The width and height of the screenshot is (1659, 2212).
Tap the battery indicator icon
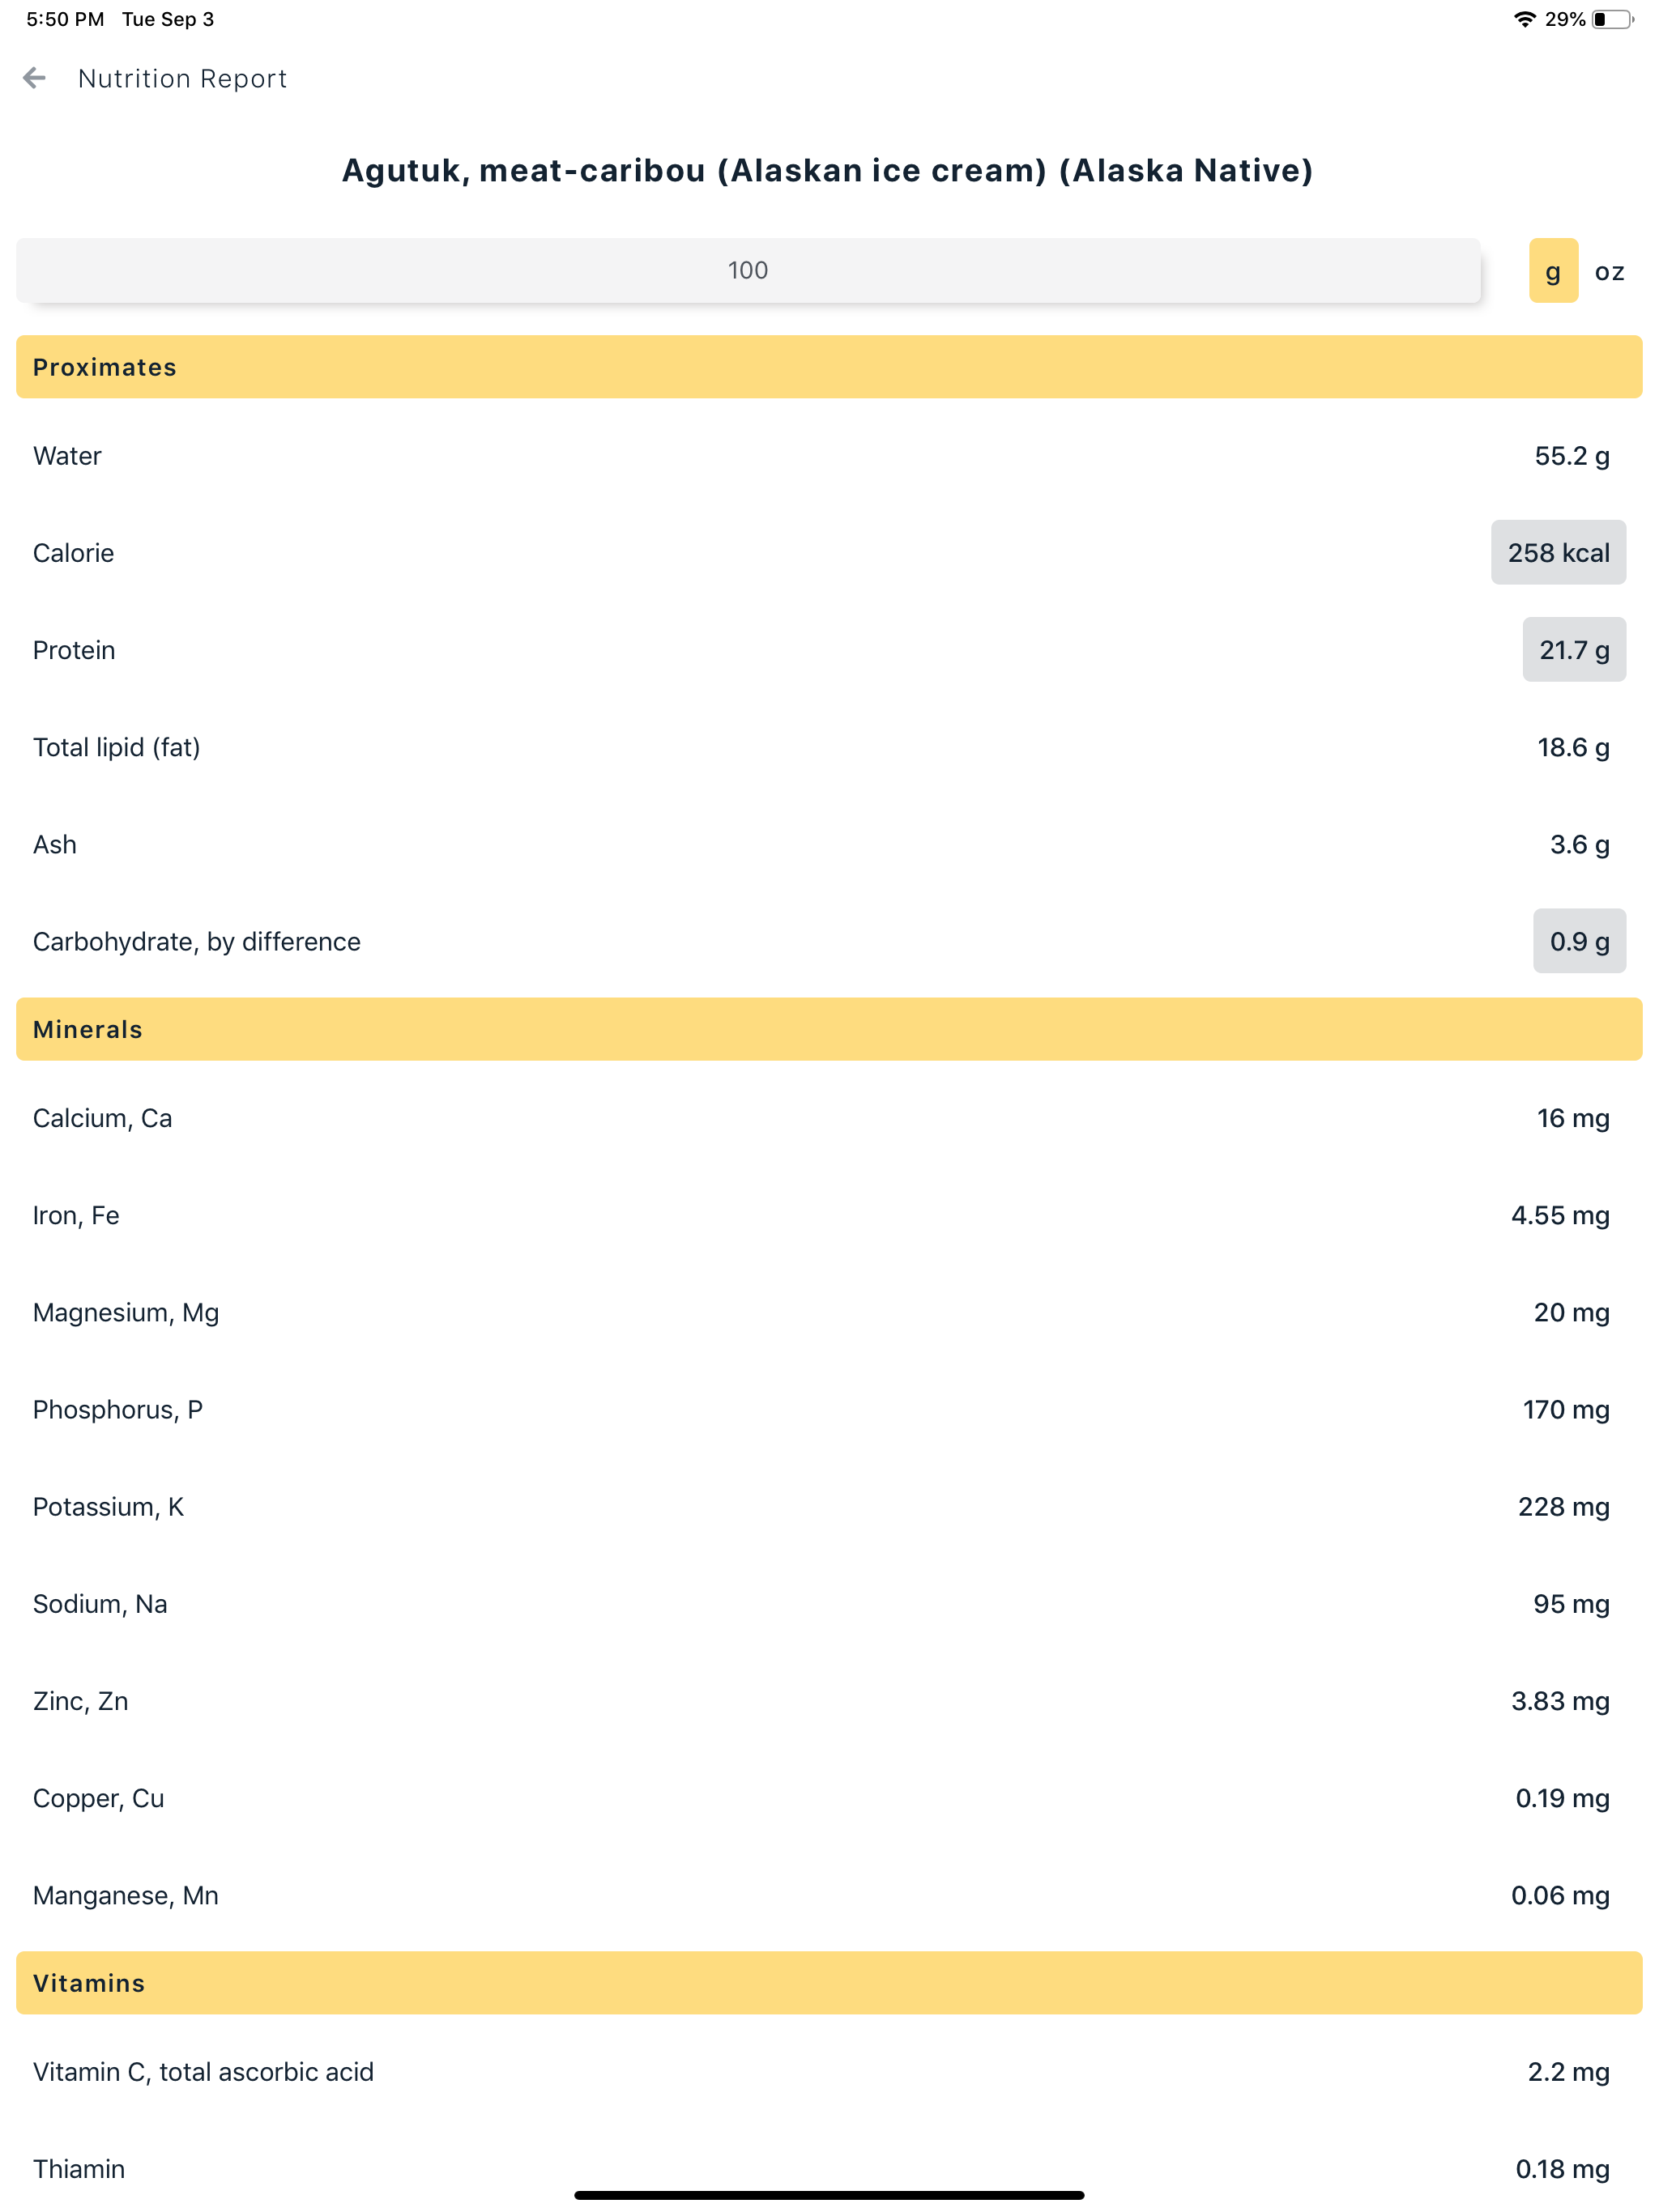pyautogui.click(x=1613, y=19)
